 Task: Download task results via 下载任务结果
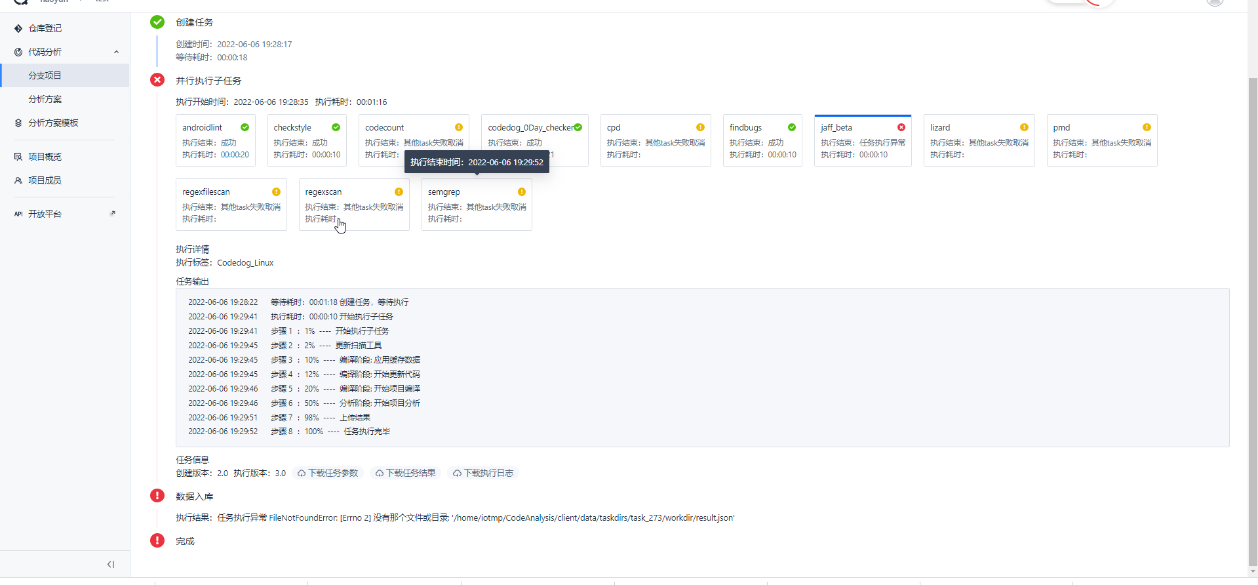(405, 473)
